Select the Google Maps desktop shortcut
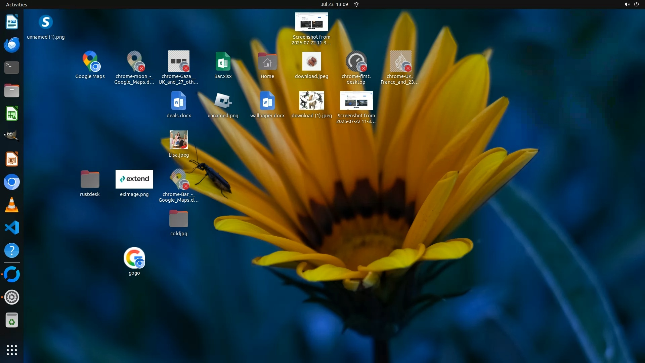Image resolution: width=645 pixels, height=363 pixels. 90,62
